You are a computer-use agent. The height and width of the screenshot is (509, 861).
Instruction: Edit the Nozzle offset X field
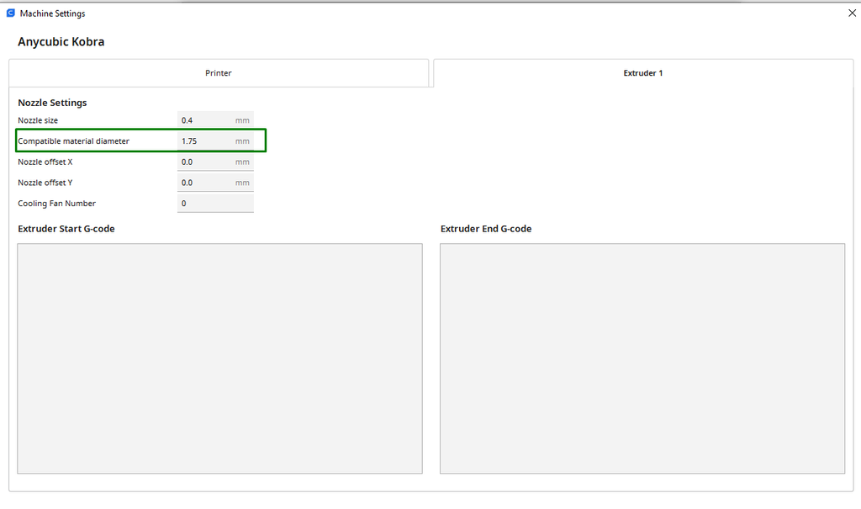pos(215,162)
